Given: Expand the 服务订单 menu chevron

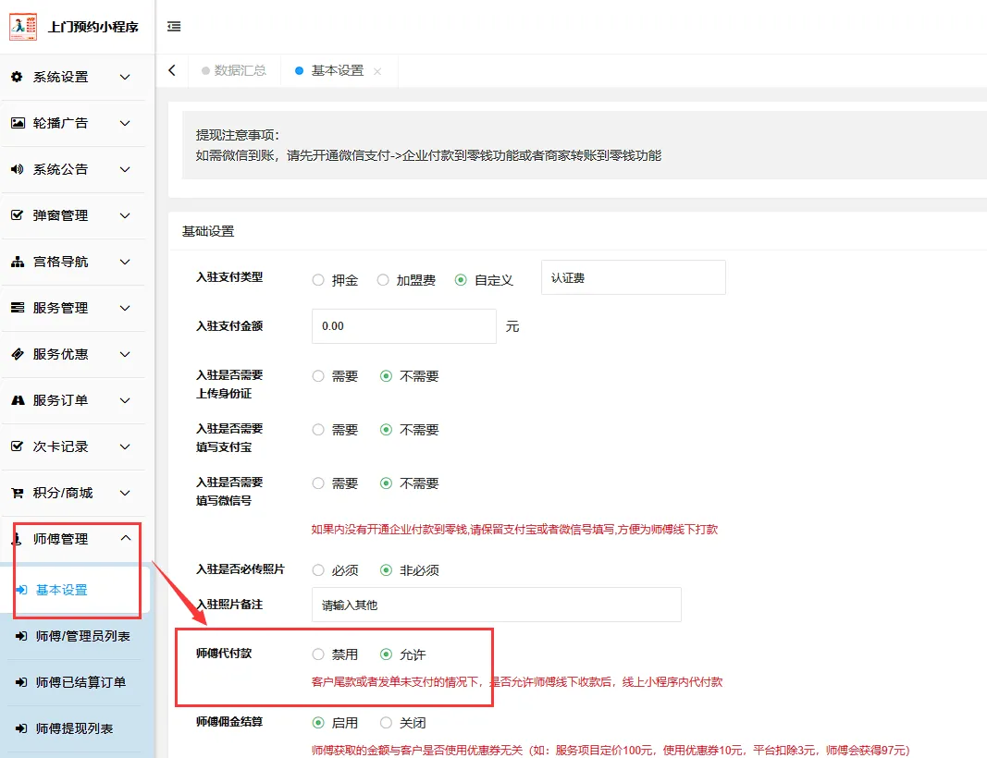Looking at the screenshot, I should pos(125,400).
